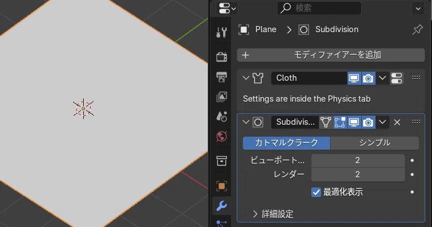Image resolution: width=432 pixels, height=227 pixels.
Task: Toggle Subdivision edit mode display
Action: [x=340, y=123]
